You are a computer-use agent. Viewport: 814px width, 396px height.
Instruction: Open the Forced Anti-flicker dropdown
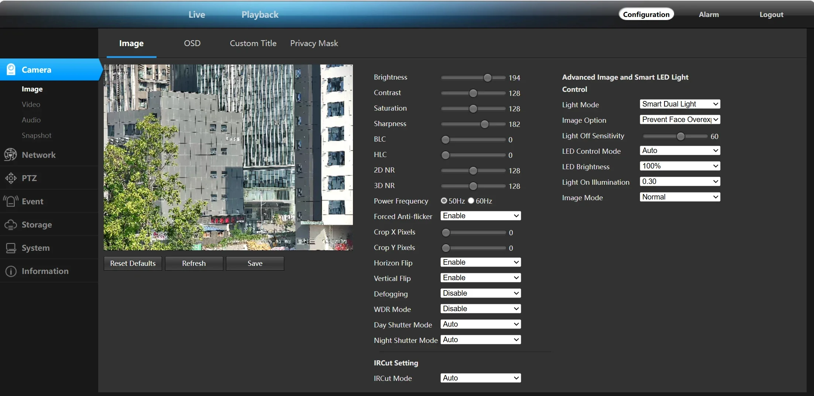(x=480, y=216)
